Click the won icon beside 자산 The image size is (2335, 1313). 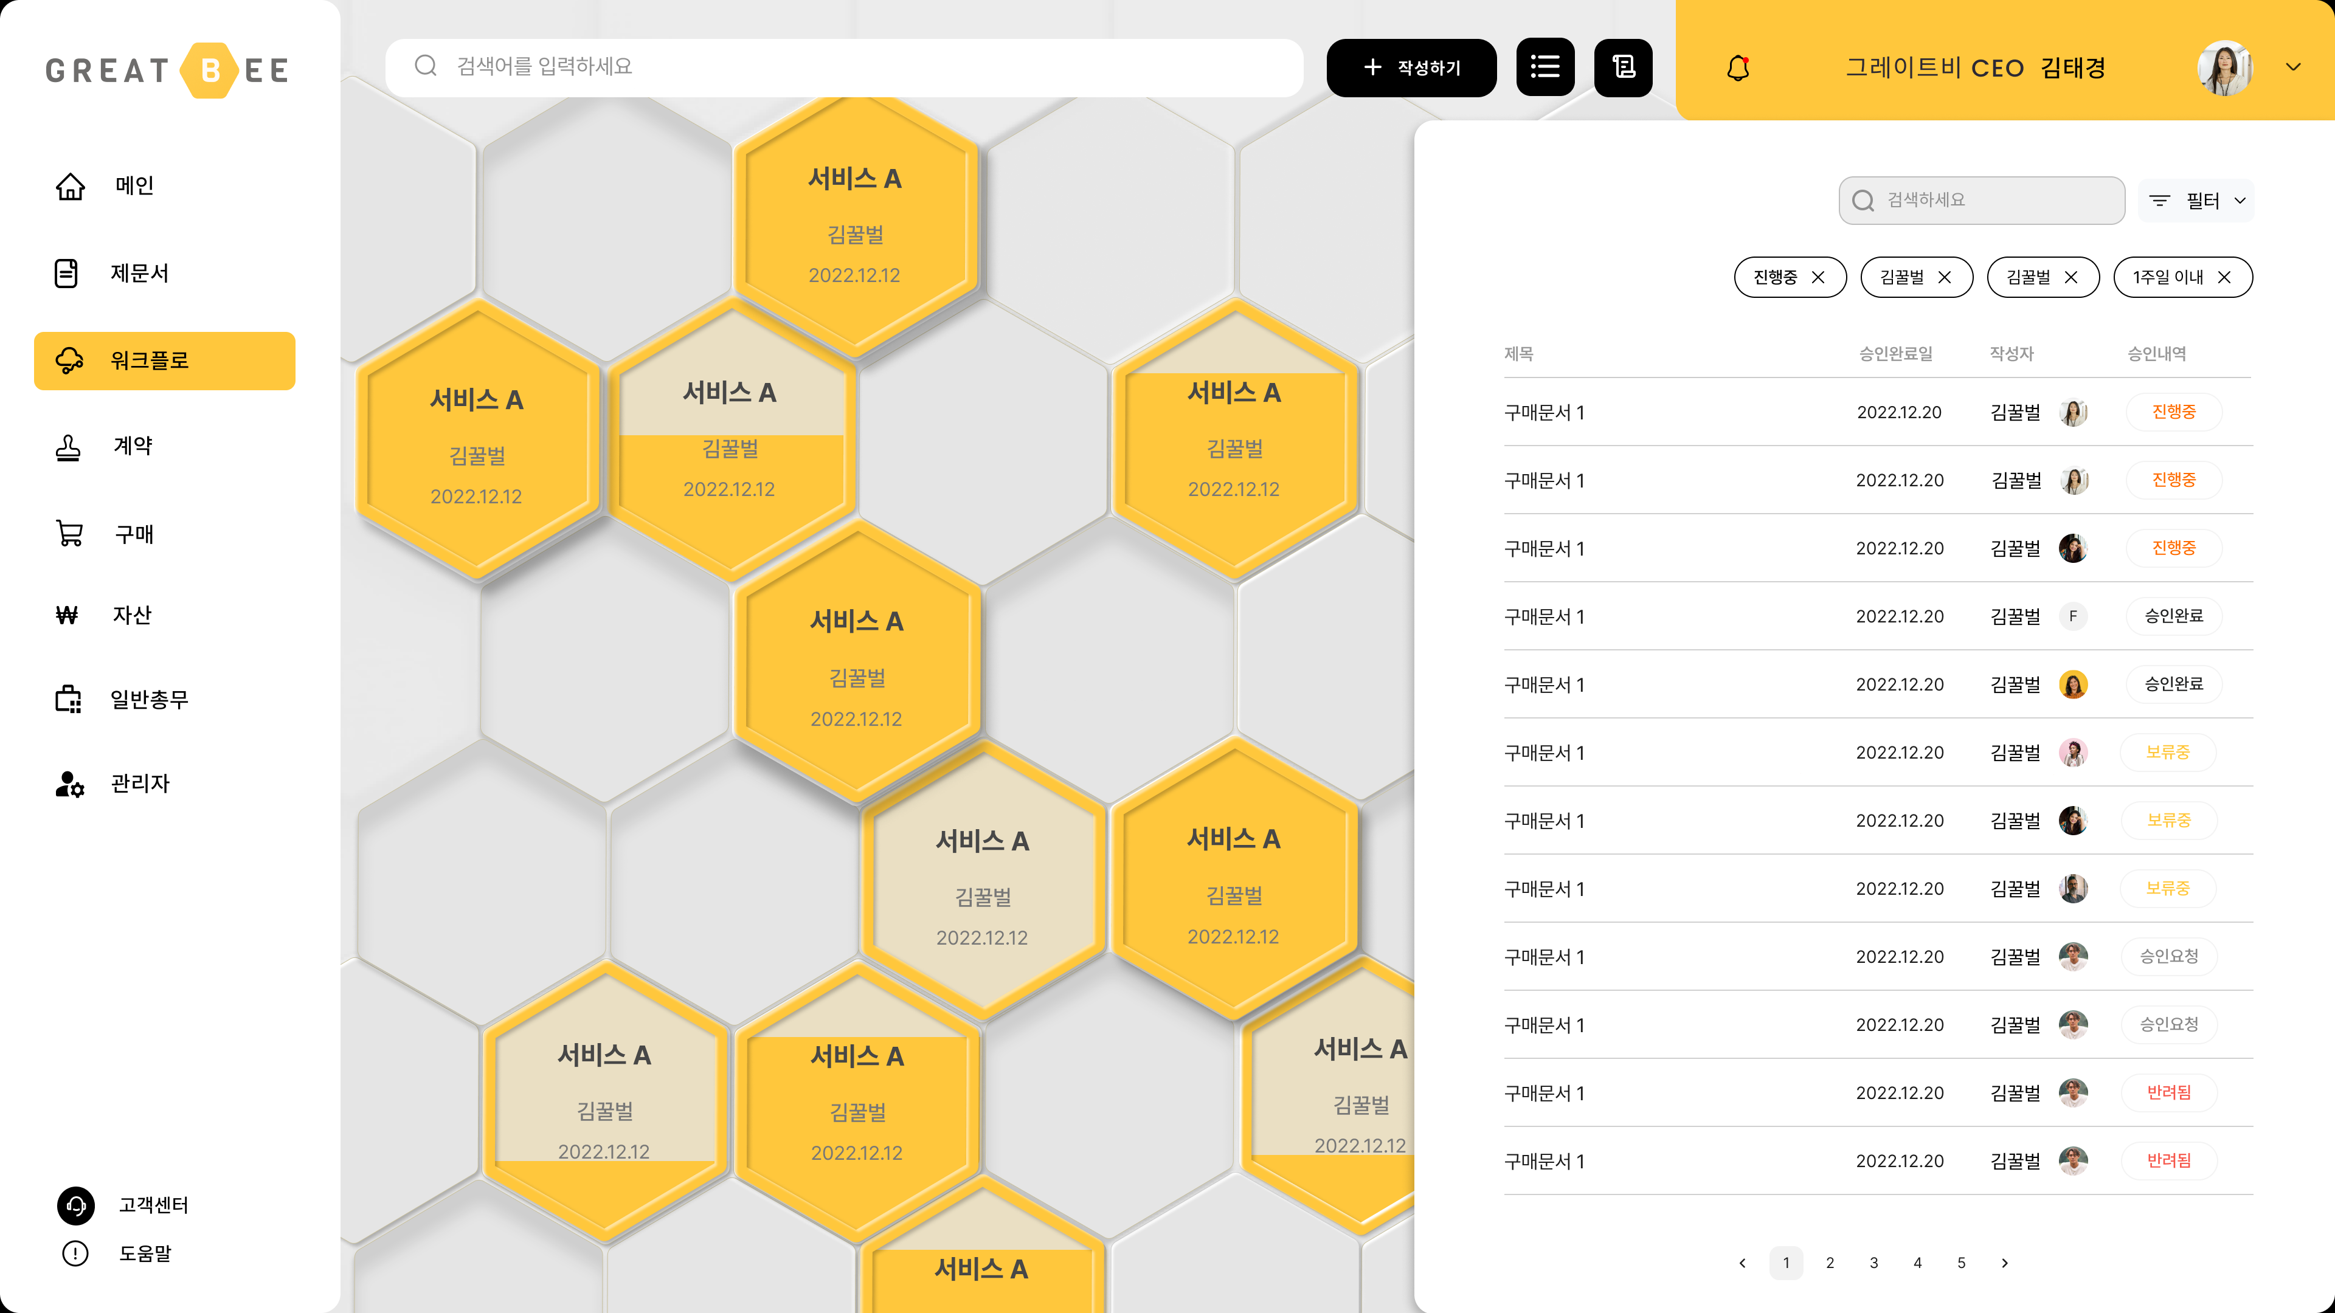[x=67, y=615]
